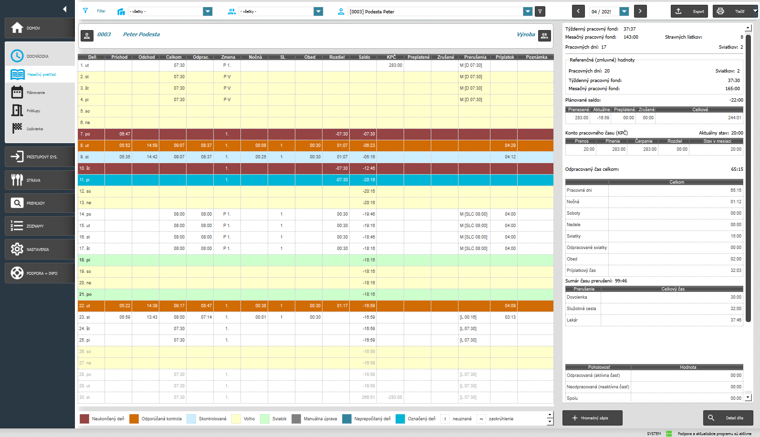Click the status bar green indicator icon

(669, 434)
